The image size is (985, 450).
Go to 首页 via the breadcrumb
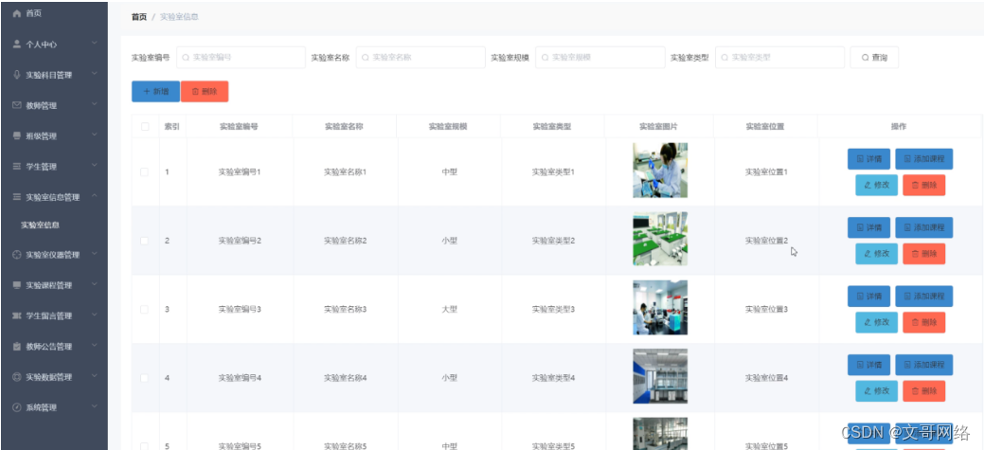pyautogui.click(x=139, y=17)
